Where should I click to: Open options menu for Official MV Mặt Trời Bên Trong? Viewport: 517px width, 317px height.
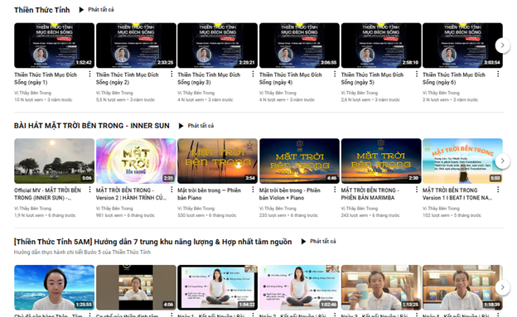[x=89, y=190]
